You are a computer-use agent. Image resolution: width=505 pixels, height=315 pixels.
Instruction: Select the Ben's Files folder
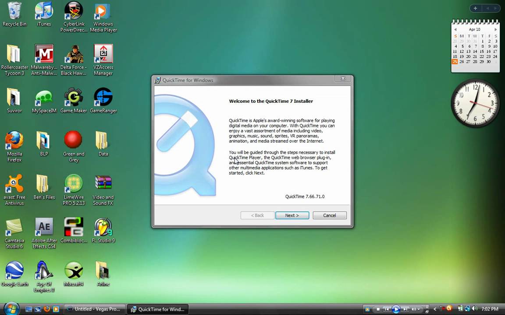point(44,187)
